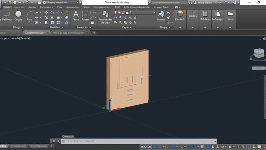
Task: Click the customize wrench icon in command line
Action: tap(58, 141)
